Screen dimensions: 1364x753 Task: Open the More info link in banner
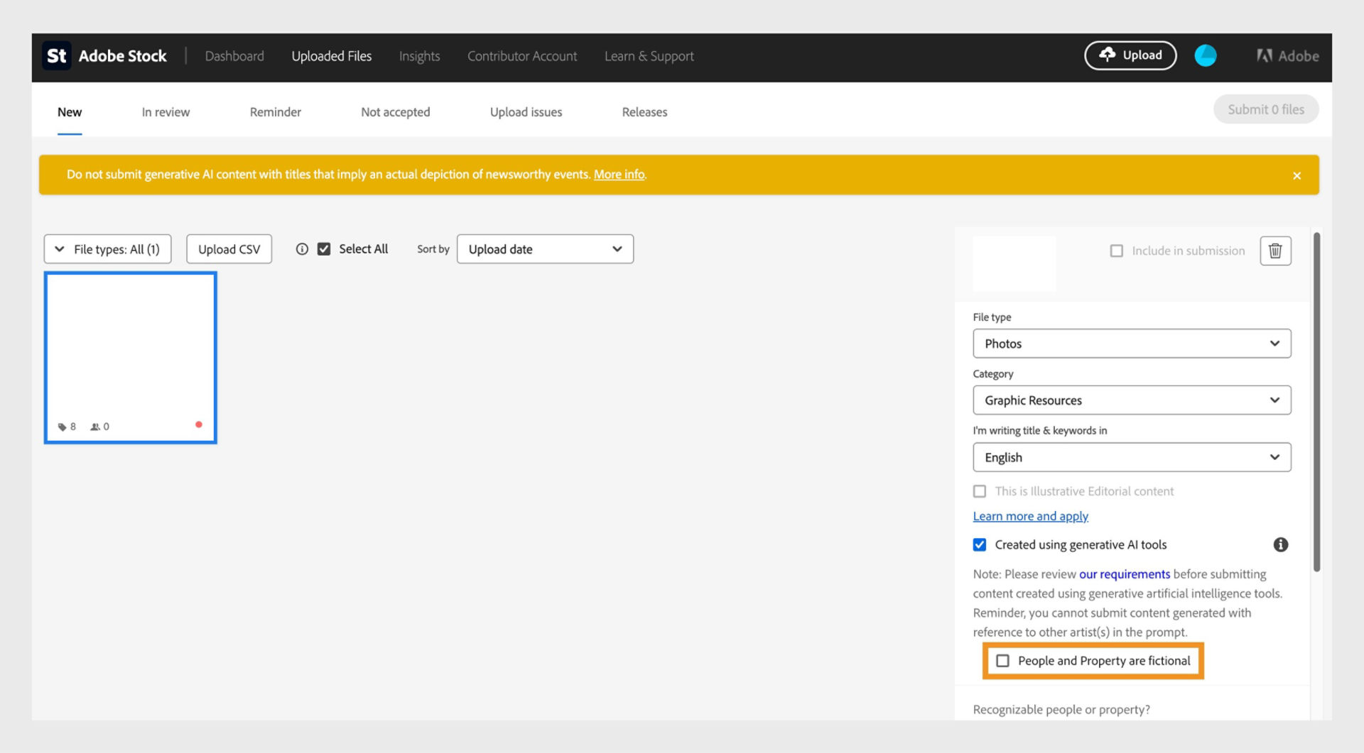(x=619, y=175)
